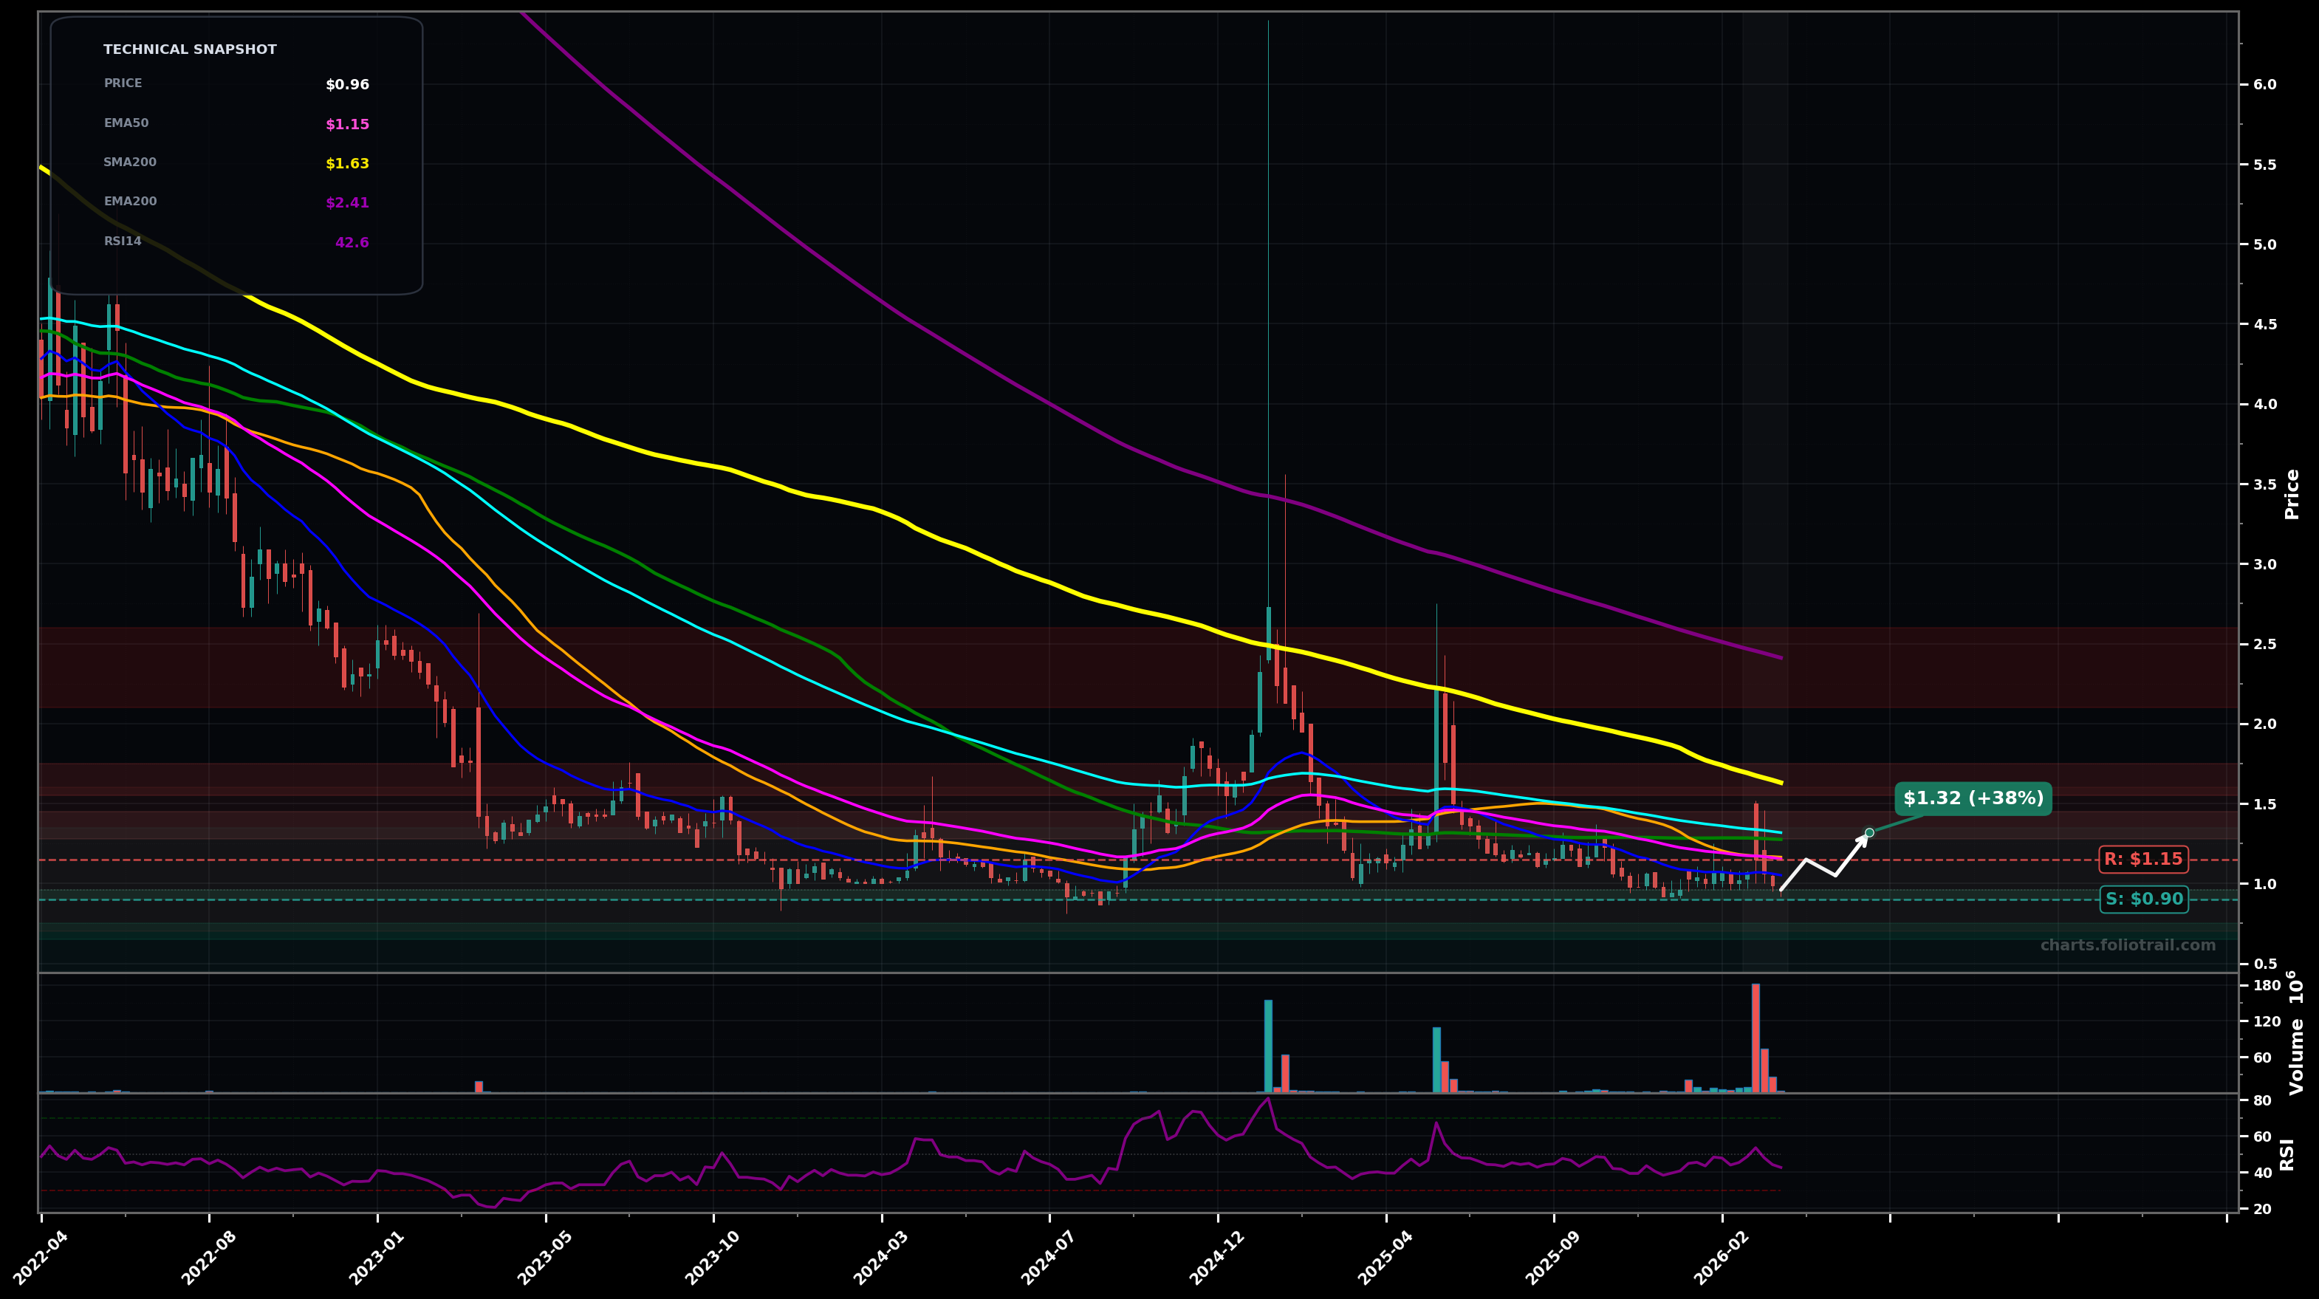Click the EMA50 value $1.15
Image resolution: width=2319 pixels, height=1299 pixels.
[348, 124]
